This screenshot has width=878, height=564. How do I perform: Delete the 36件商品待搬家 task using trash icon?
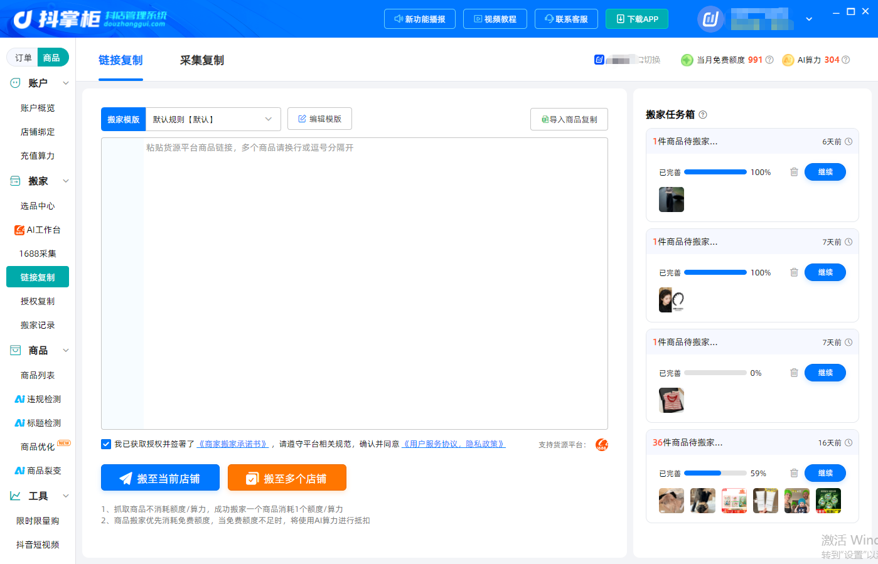[x=794, y=473]
